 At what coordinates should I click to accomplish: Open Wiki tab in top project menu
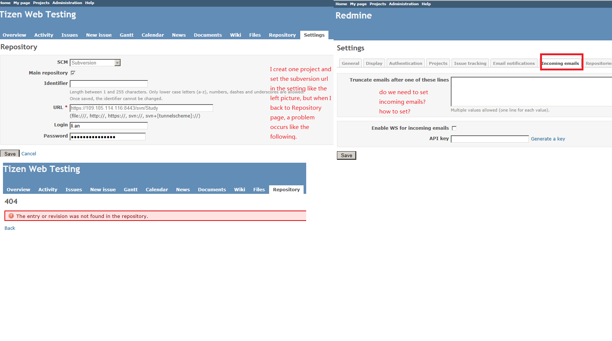click(x=235, y=35)
